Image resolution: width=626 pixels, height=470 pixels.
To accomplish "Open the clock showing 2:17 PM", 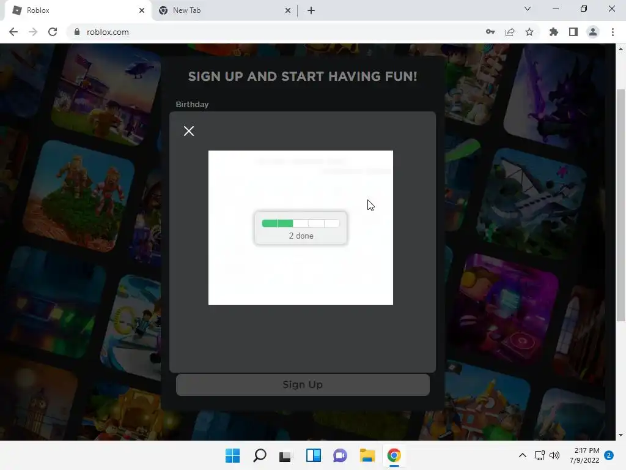I will (584, 455).
